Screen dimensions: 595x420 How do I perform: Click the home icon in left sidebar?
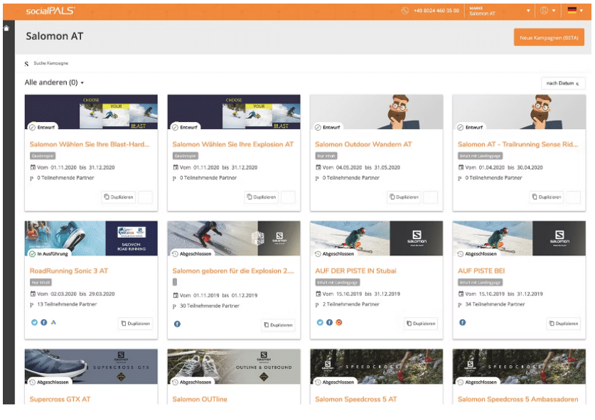[6, 28]
